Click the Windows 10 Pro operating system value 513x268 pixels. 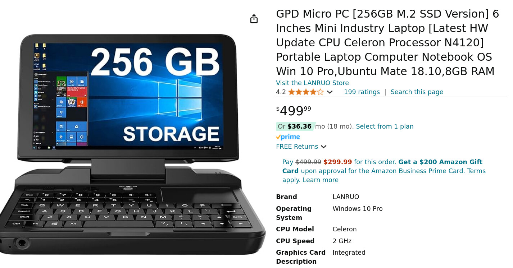[358, 209]
